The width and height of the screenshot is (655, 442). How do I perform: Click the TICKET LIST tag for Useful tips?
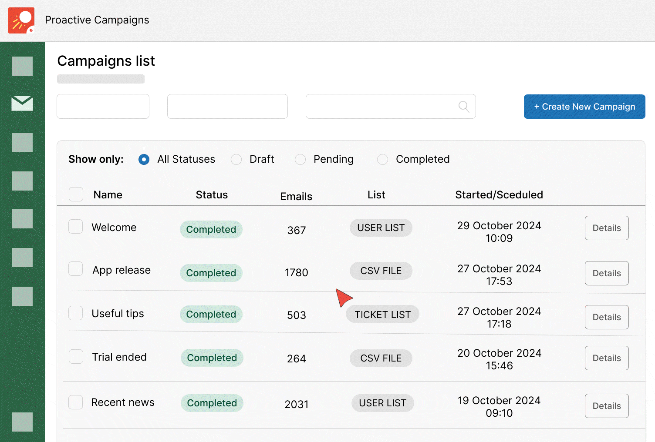(382, 315)
